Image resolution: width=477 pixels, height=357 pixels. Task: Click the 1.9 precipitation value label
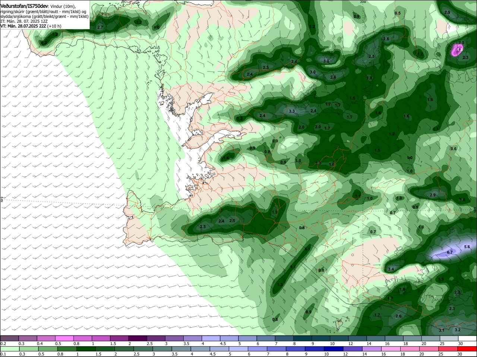pos(275,212)
